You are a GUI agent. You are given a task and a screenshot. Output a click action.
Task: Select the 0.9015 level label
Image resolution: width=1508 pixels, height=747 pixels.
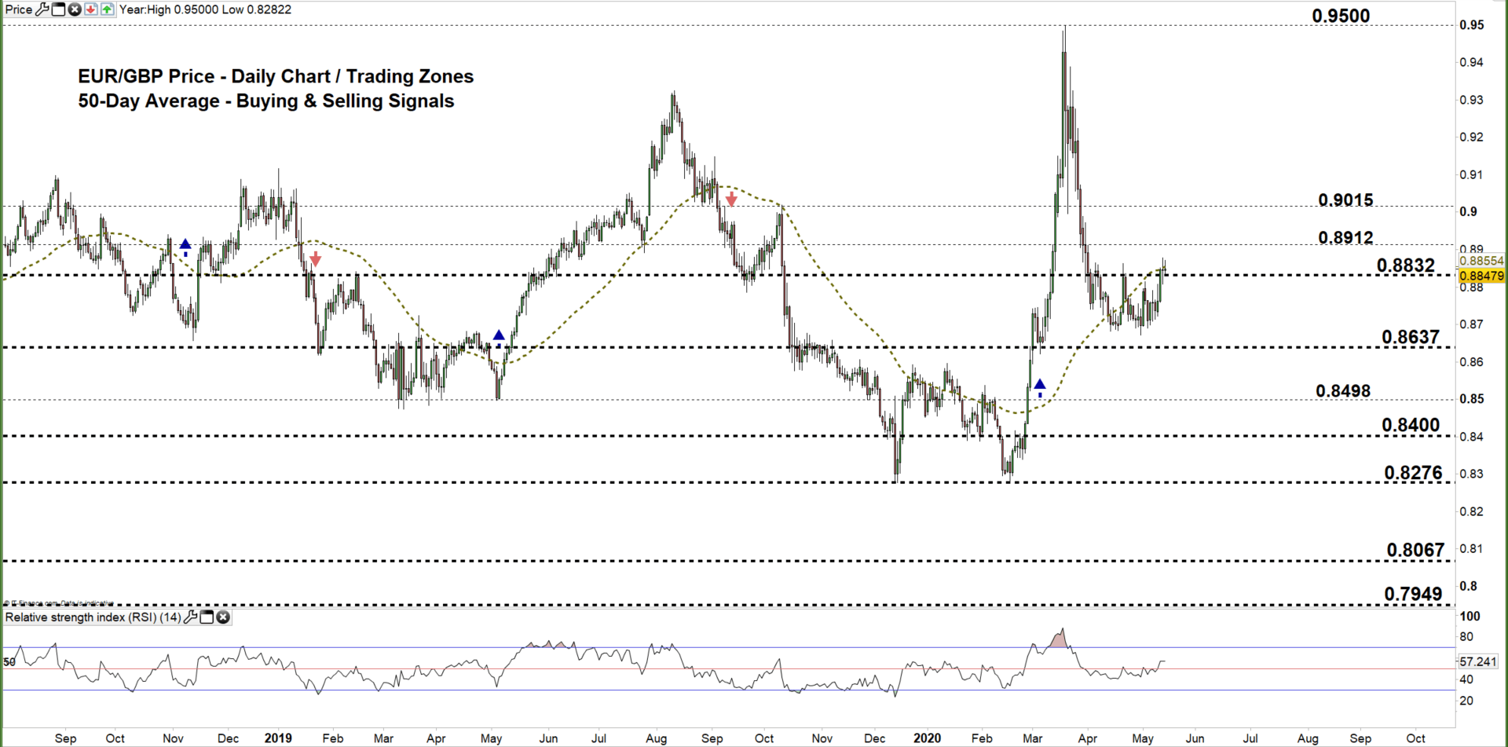click(1345, 200)
